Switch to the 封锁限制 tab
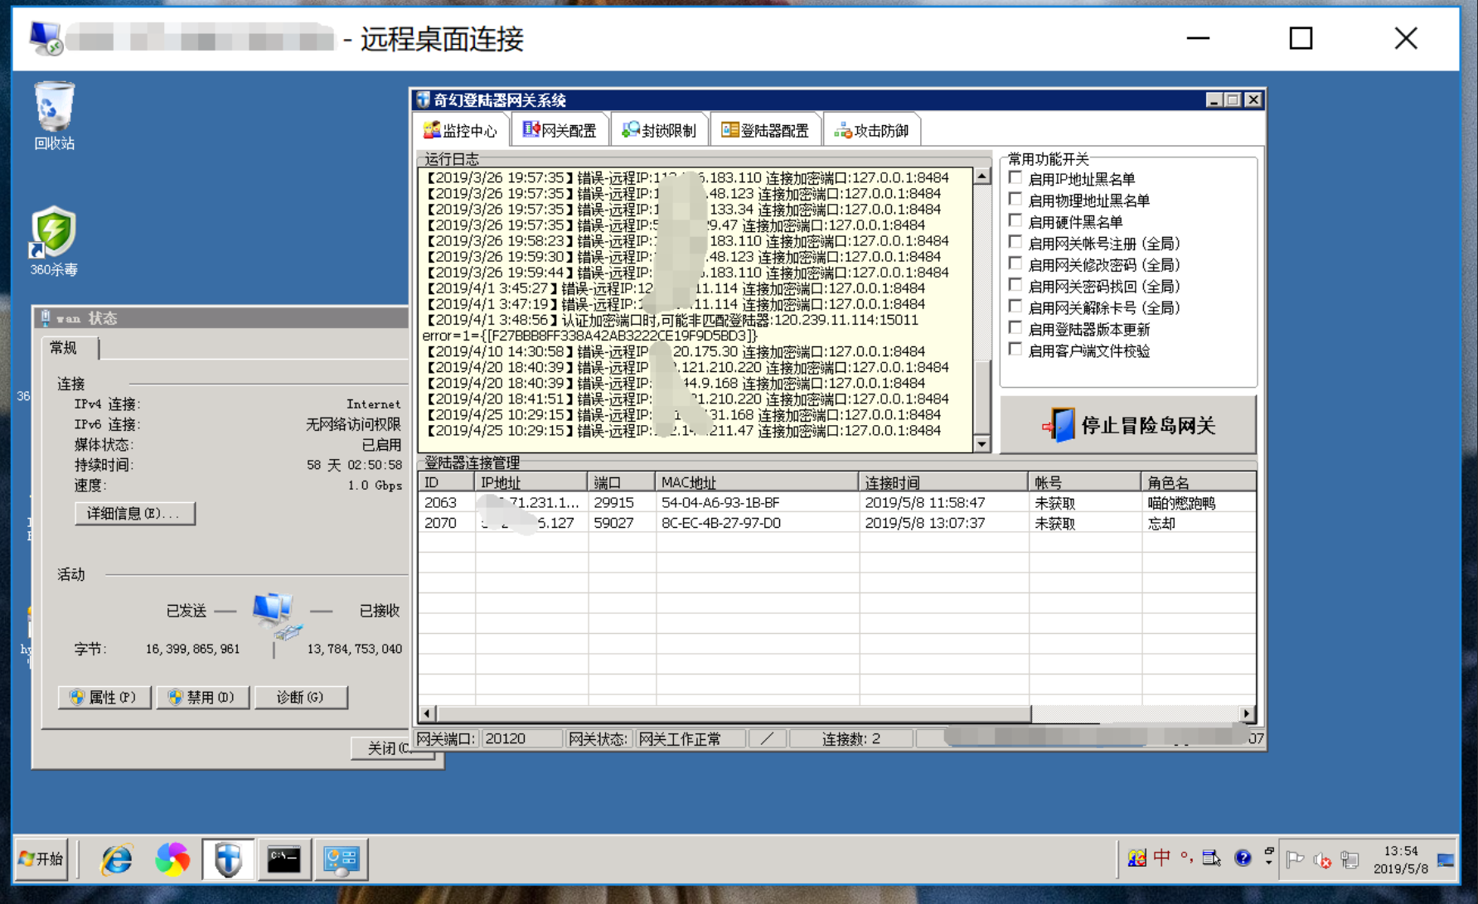 (x=659, y=130)
